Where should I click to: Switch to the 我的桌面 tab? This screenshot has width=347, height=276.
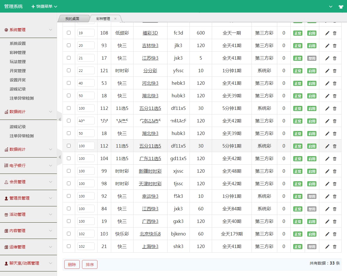(72, 19)
